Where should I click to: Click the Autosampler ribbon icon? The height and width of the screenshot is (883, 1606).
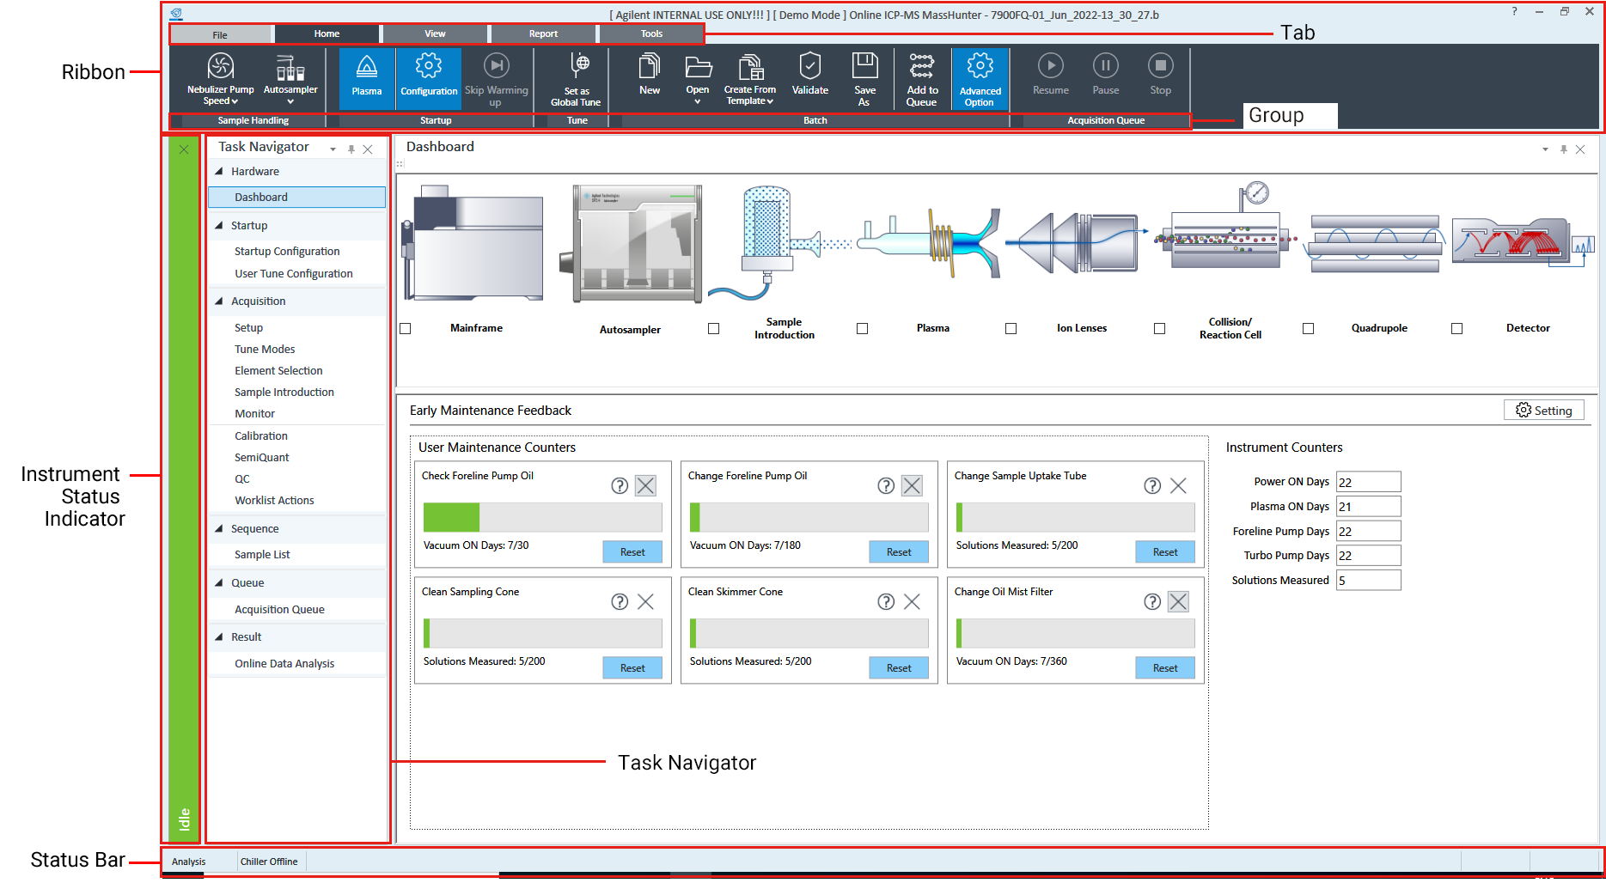pos(290,68)
